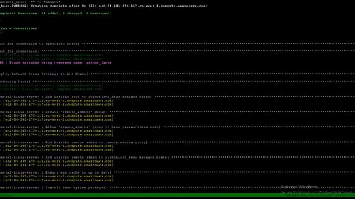The height and width of the screenshot is (199, 355).
Task: Click the 'wait_for_connection]' task header text
Action: point(19,51)
